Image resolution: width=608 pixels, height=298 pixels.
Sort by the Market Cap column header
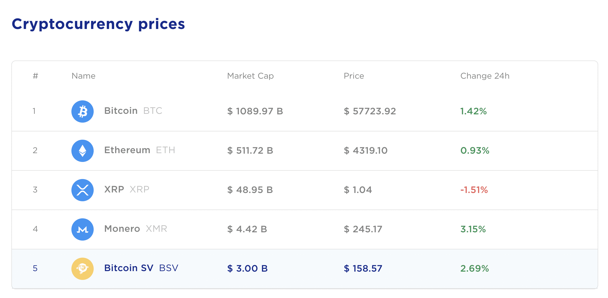(250, 76)
